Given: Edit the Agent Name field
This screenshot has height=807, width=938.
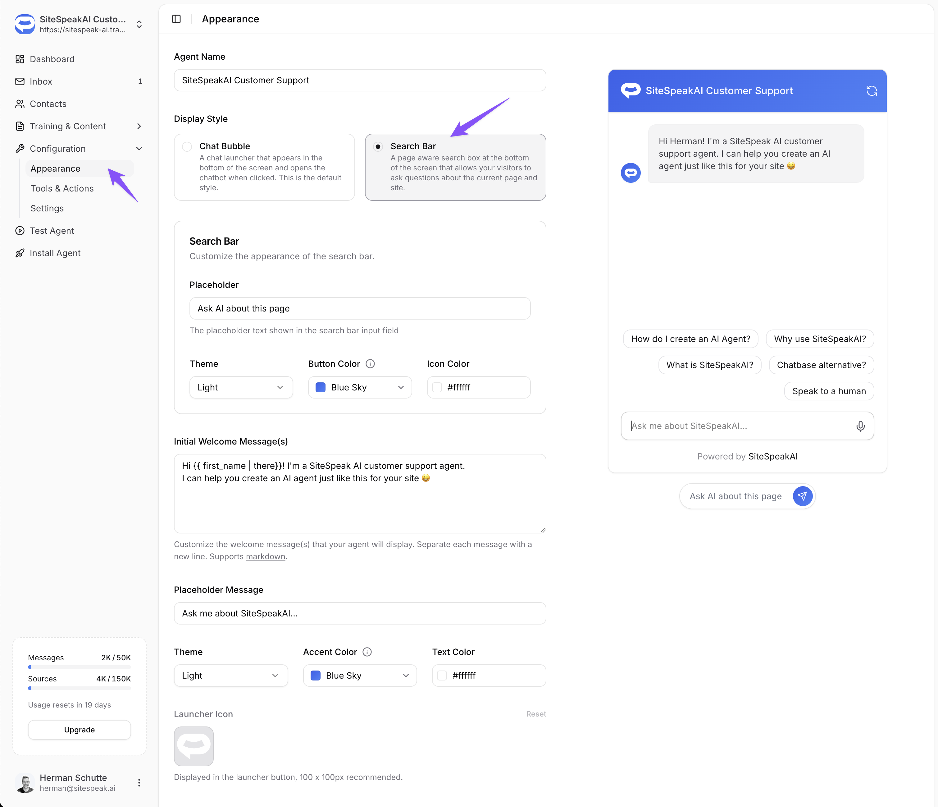Looking at the screenshot, I should 360,80.
